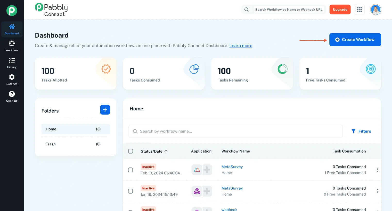Click the 1 Free Tasks Consumed text
392x211 pixels.
pos(345,173)
